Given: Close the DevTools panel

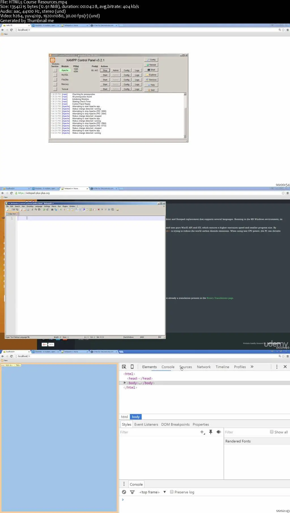Looking at the screenshot, I should (285, 367).
